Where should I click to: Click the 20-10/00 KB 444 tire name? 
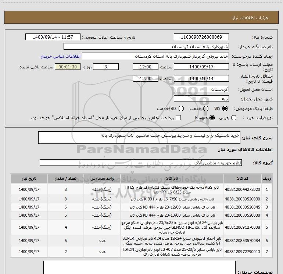tap(172, 215)
